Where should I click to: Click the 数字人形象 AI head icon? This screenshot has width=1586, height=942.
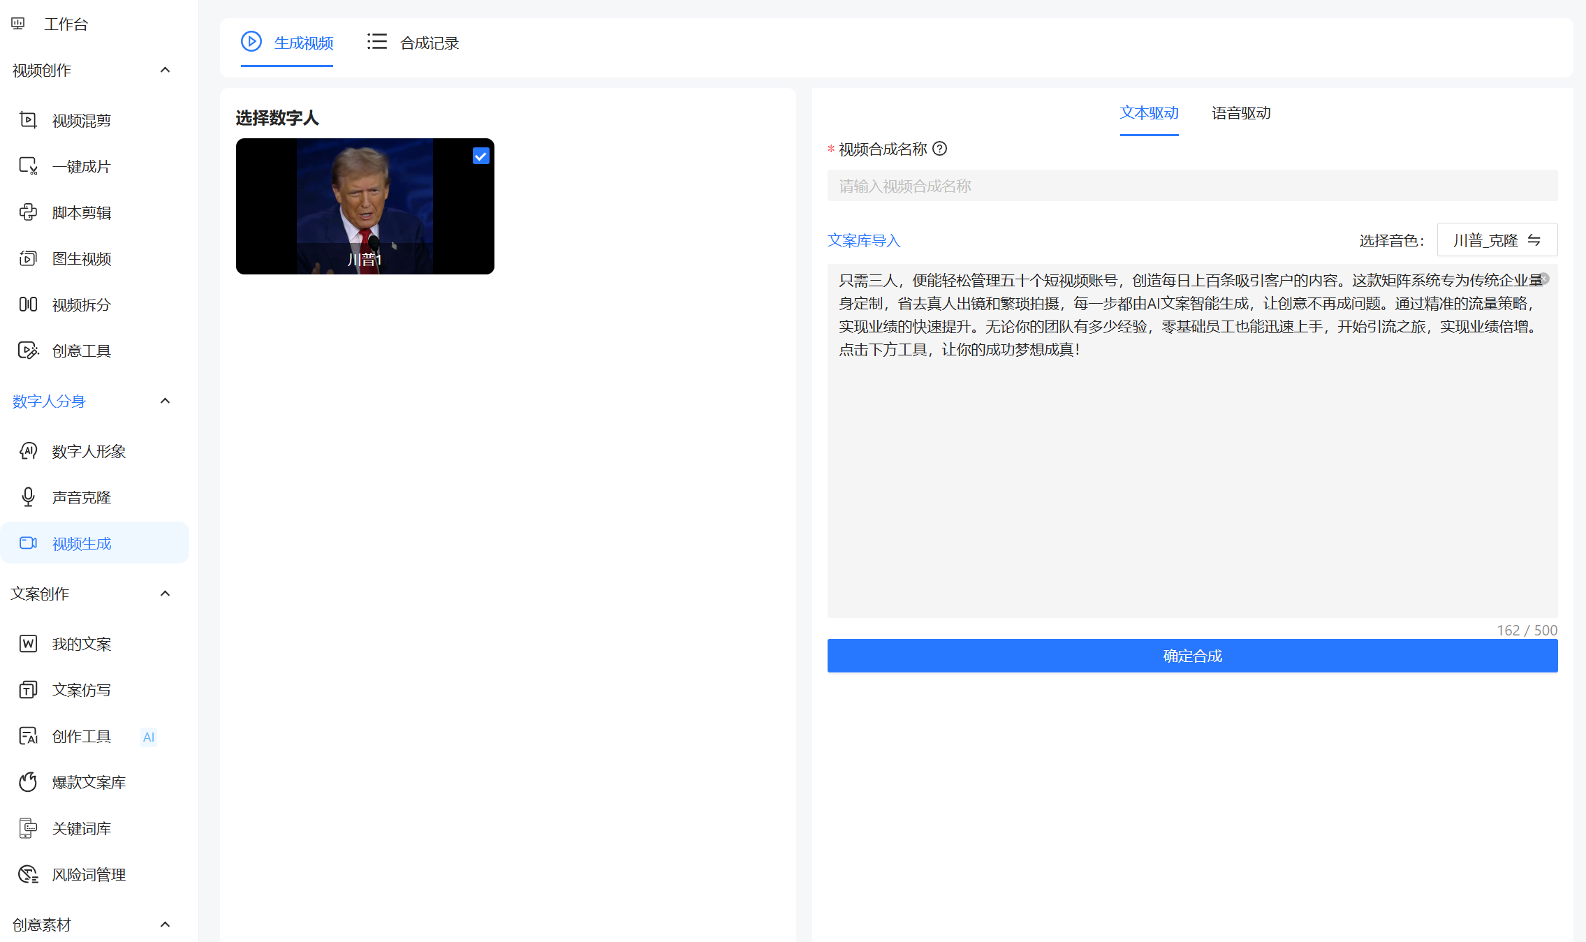pos(28,451)
